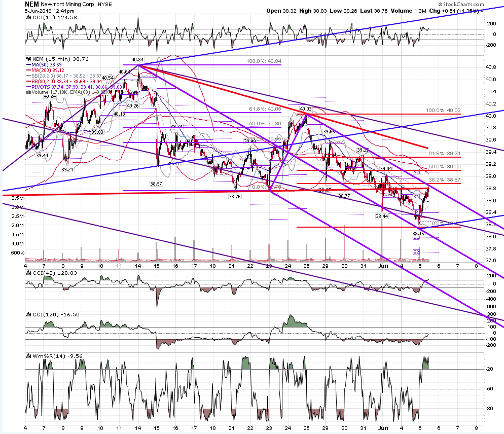Select the 'Low 38.26' header value
Viewport: 504px width, 434px height.
343,11
